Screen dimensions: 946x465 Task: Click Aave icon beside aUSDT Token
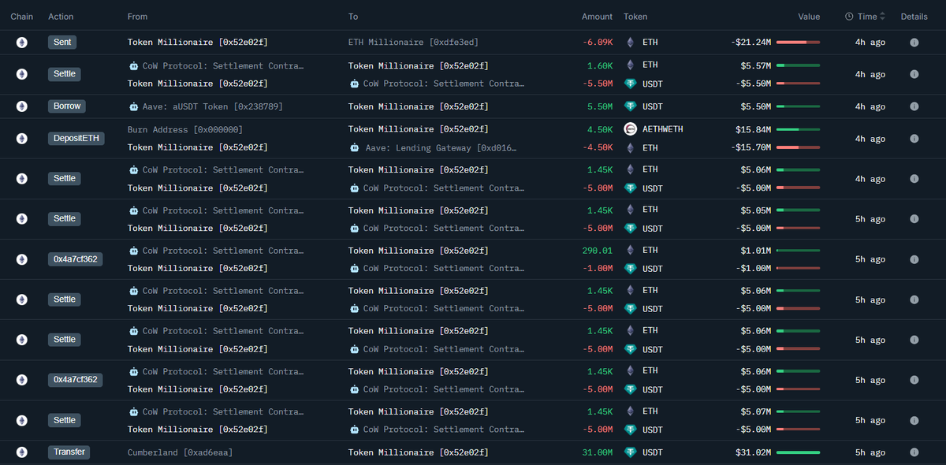pyautogui.click(x=133, y=106)
